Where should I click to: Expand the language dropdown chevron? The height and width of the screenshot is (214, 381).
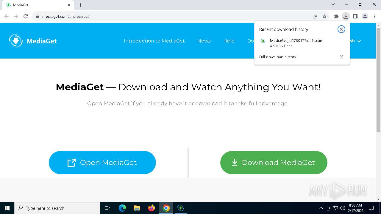pyautogui.click(x=359, y=41)
